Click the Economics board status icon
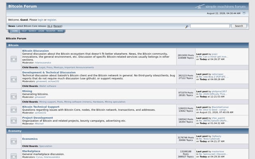The height and width of the screenshot is (159, 255). [14, 141]
